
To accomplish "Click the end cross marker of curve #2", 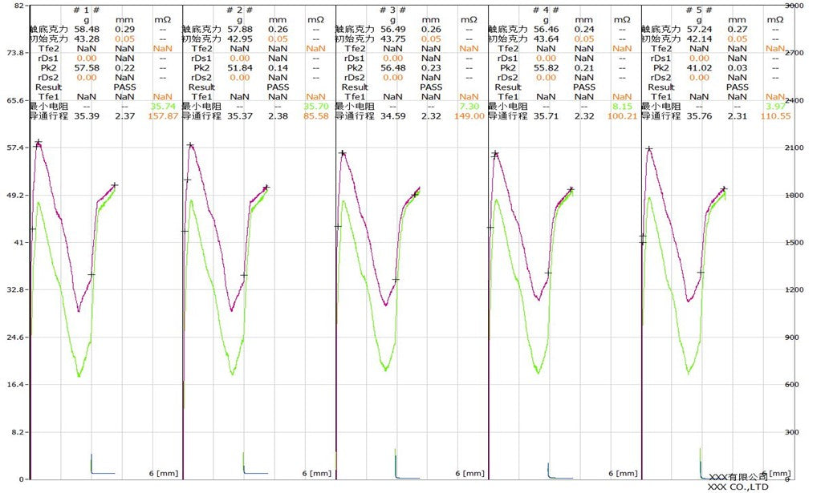I will click(x=266, y=188).
